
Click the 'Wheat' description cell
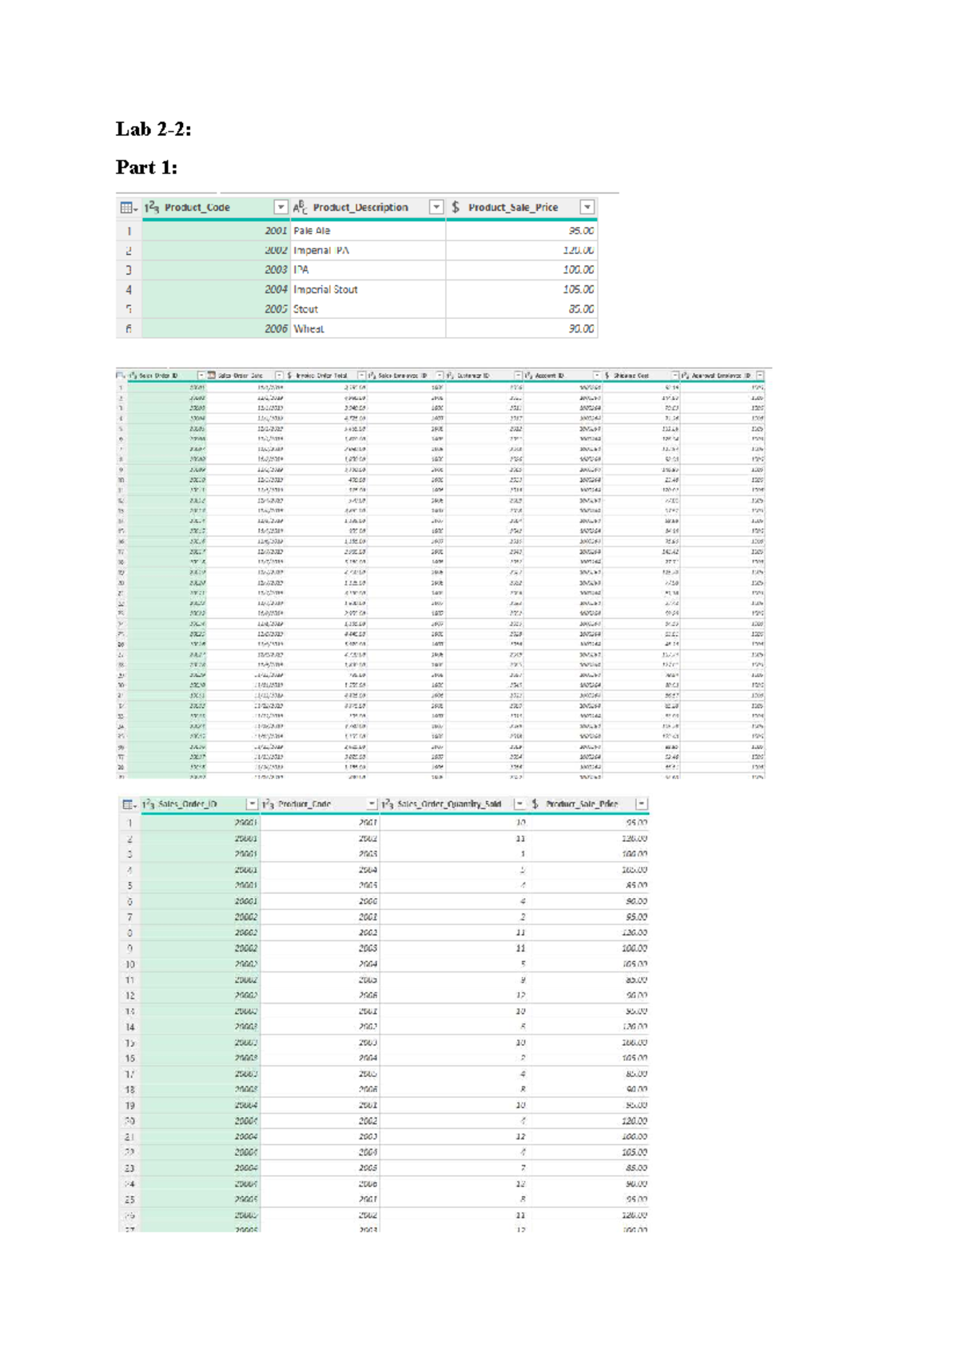[367, 328]
